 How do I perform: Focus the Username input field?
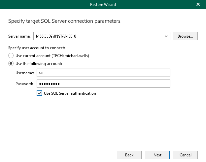(x=103, y=73)
